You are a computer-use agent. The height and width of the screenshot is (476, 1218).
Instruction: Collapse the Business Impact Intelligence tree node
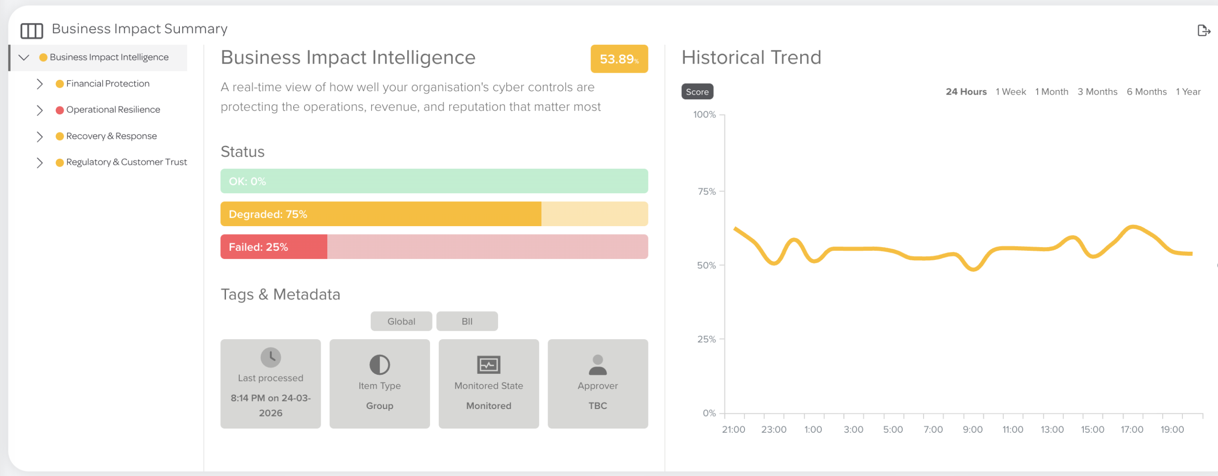pos(24,57)
